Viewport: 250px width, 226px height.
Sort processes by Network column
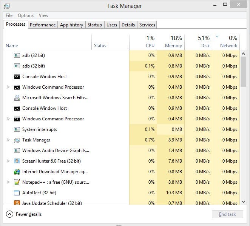tap(226, 42)
